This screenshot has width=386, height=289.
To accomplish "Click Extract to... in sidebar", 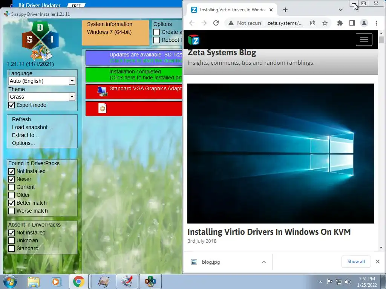I will click(25, 135).
